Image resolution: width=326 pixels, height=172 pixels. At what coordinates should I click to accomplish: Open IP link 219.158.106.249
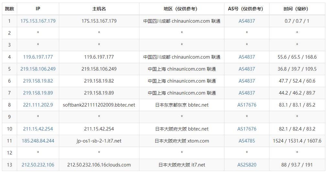point(38,69)
